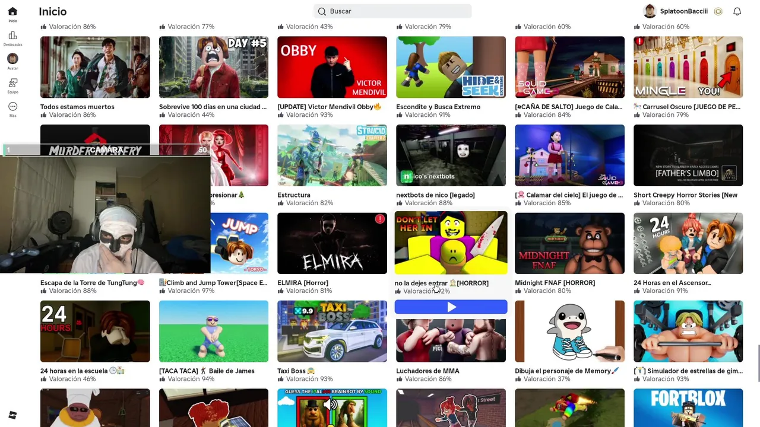Open Calamar del cielo game thumbnail
This screenshot has height=427, width=760.
[x=569, y=155]
